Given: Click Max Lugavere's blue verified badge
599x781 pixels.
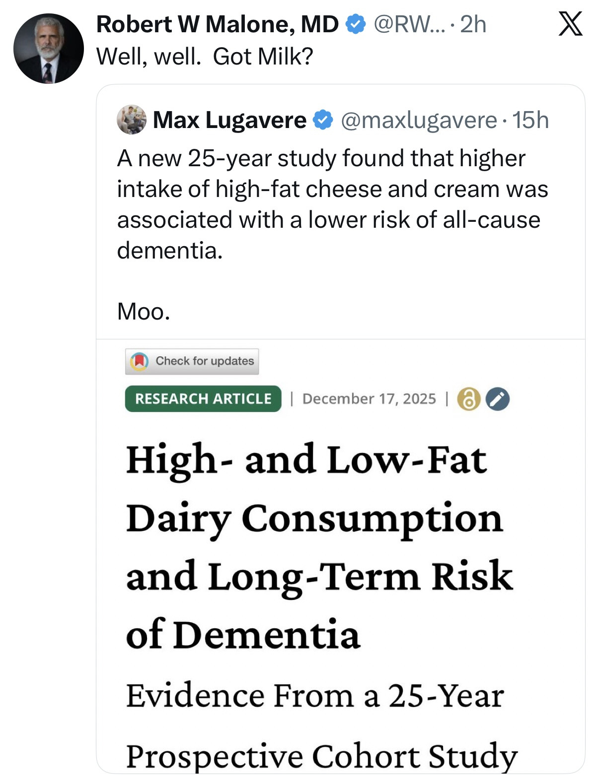Looking at the screenshot, I should pos(323,120).
